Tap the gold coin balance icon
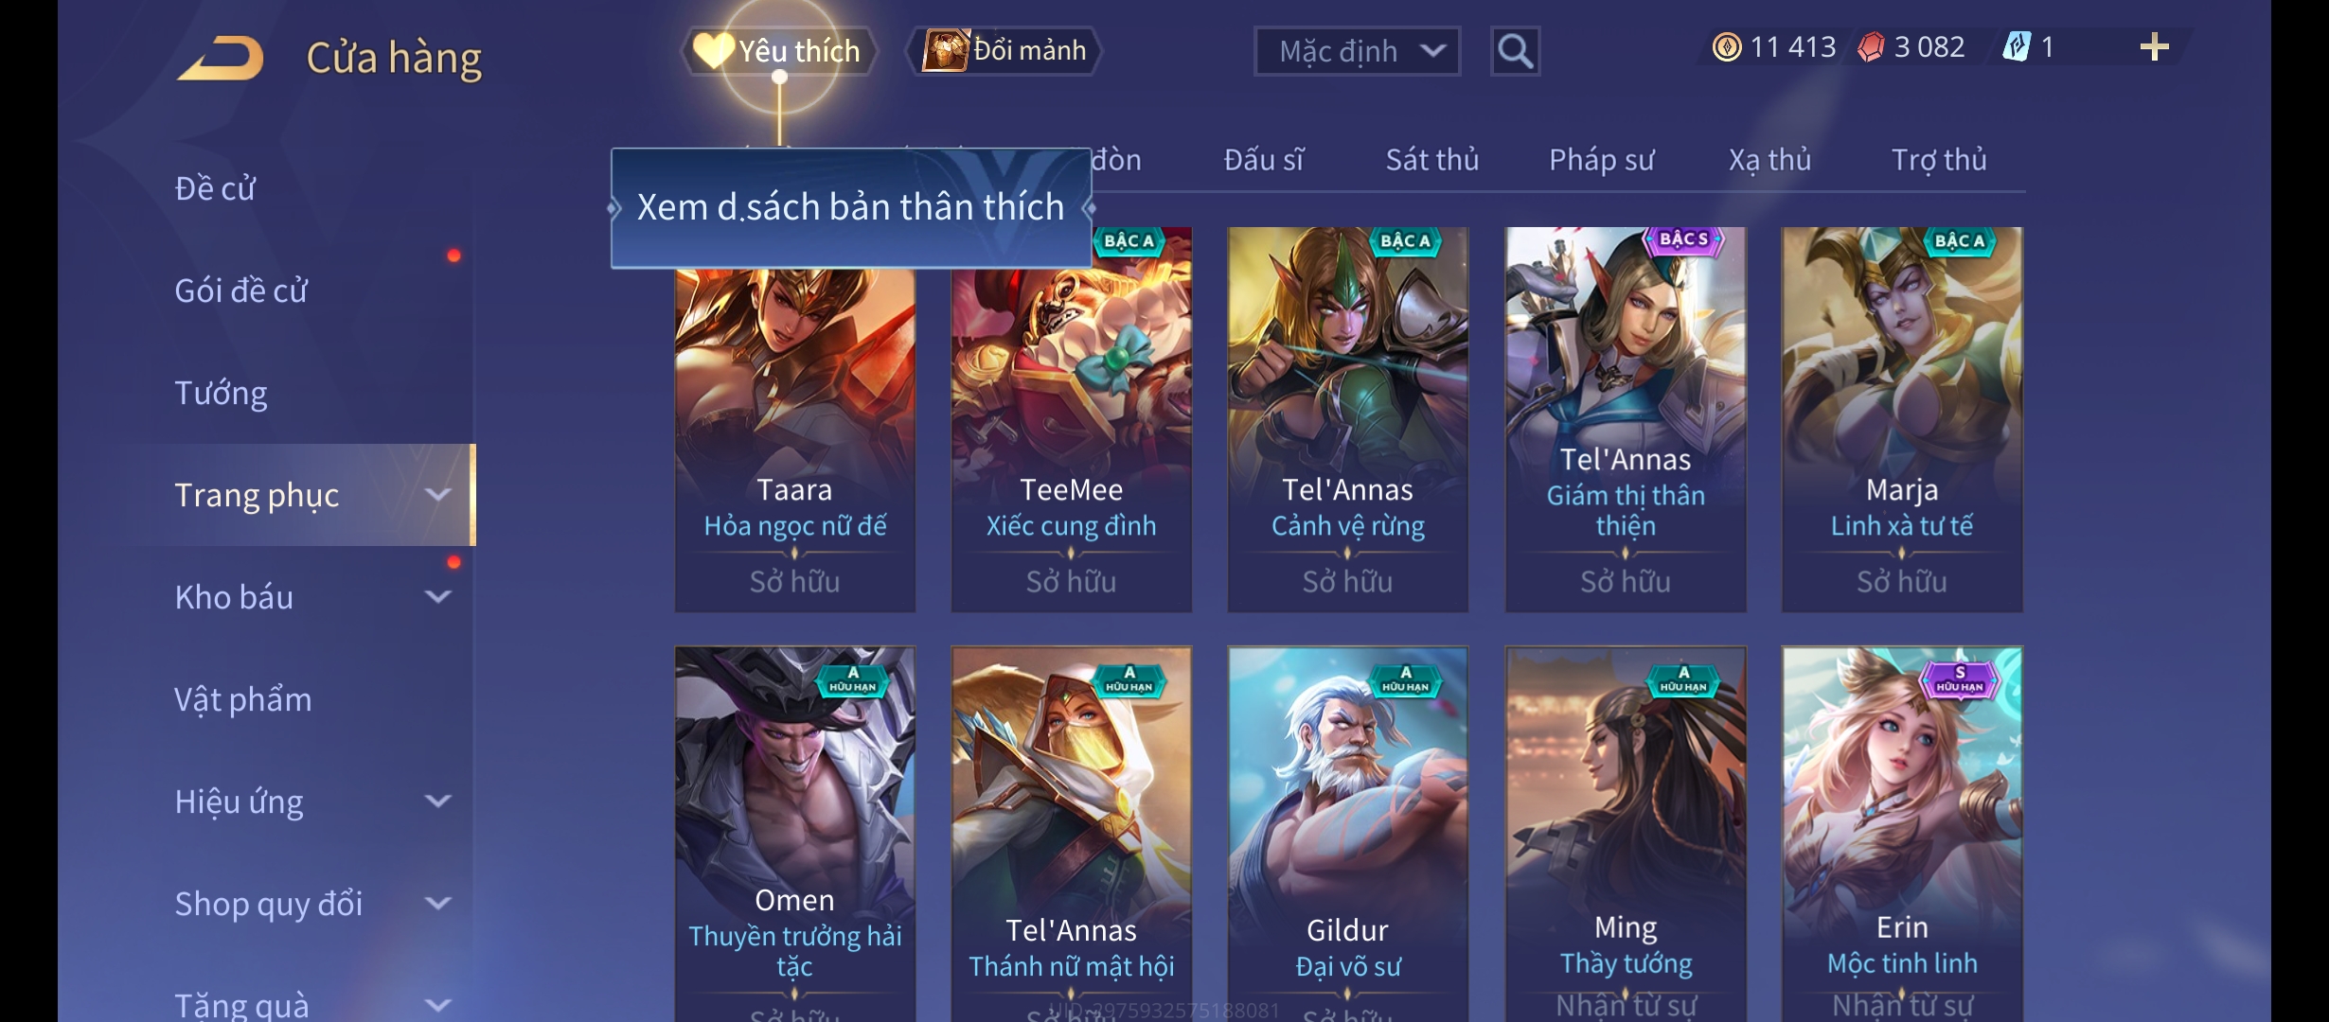Screen dimensions: 2329x1022 click(x=1727, y=47)
